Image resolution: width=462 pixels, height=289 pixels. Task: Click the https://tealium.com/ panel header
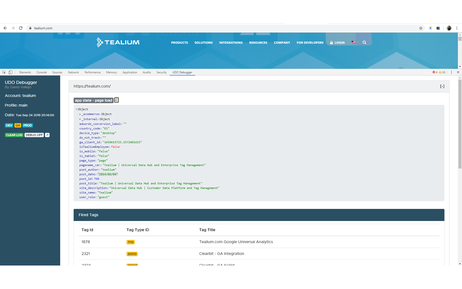[259, 86]
